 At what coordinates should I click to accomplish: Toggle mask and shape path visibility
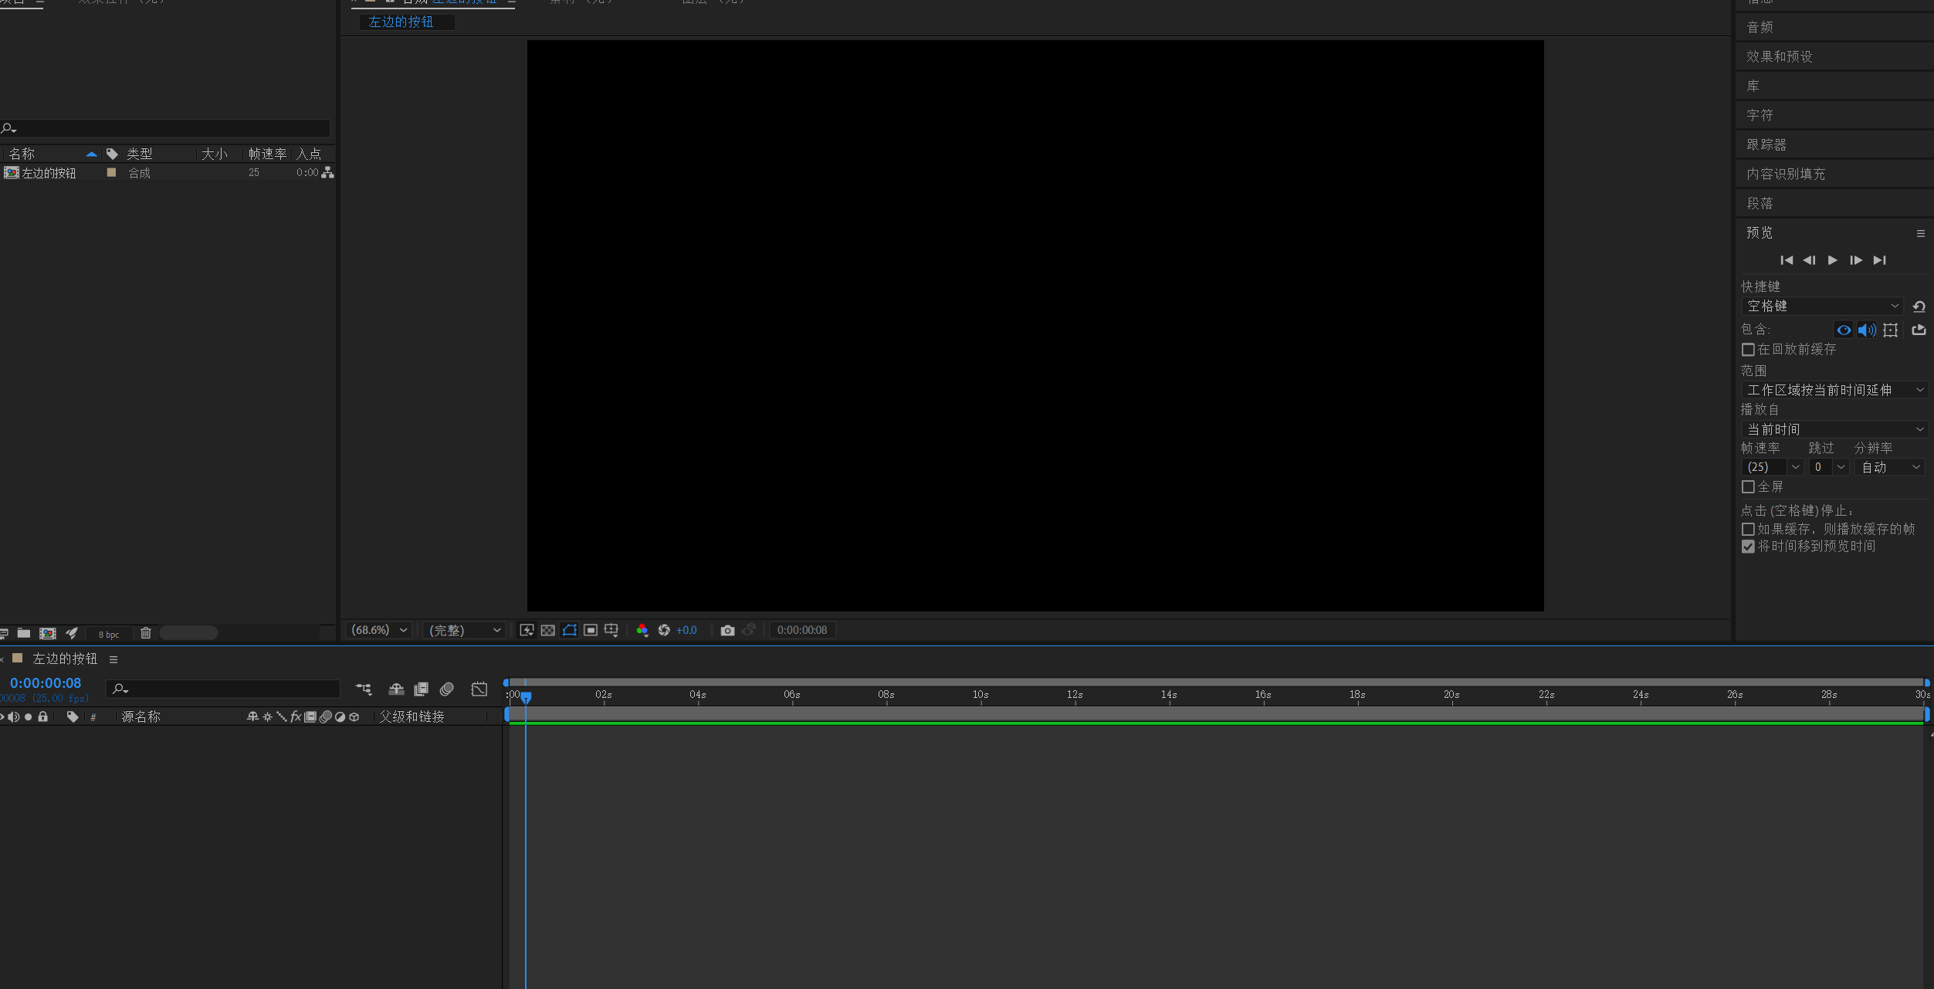569,630
